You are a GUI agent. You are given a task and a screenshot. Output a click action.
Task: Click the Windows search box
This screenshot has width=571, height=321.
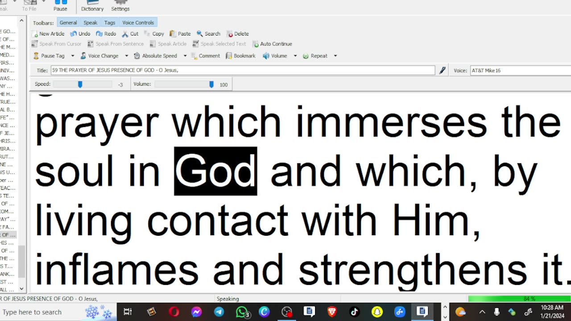[58, 312]
